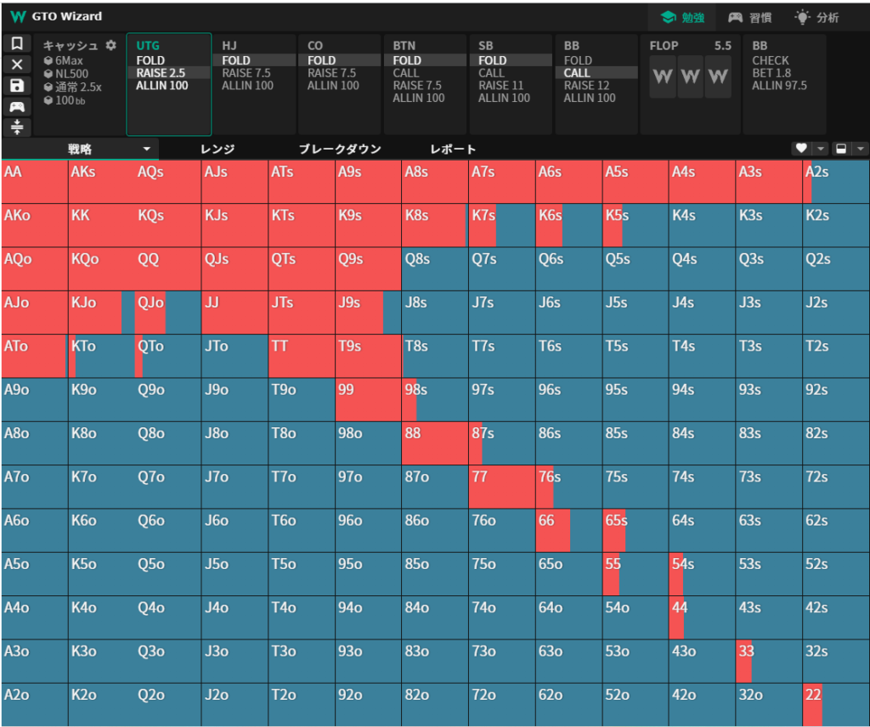Click the layout view icon at far right
The image size is (870, 727).
(841, 149)
